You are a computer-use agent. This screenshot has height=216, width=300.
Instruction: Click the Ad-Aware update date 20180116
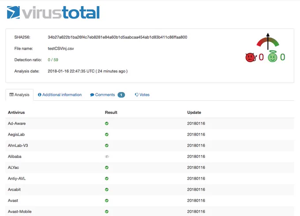pyautogui.click(x=196, y=124)
